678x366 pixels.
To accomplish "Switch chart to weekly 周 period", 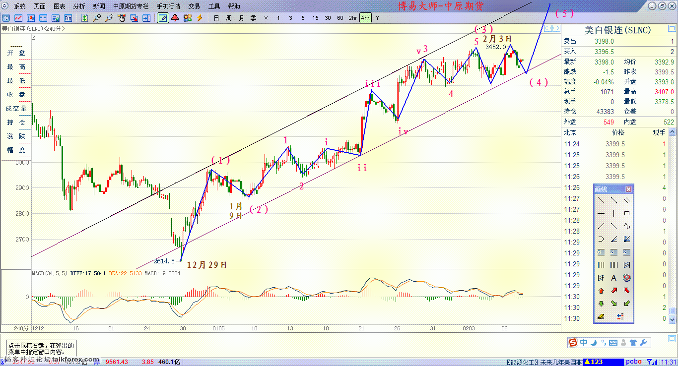I will 228,18.
